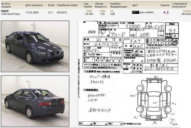This screenshot has width=191, height=128.
Task: Click the Серийный номер column header
Action: pos(67,5)
